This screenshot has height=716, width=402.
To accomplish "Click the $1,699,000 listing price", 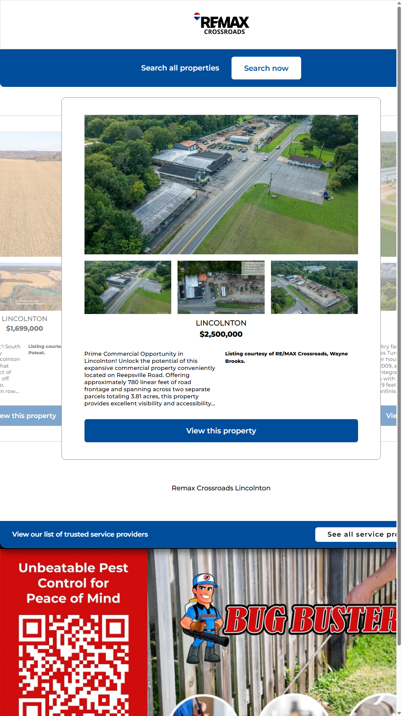I will 25,329.
